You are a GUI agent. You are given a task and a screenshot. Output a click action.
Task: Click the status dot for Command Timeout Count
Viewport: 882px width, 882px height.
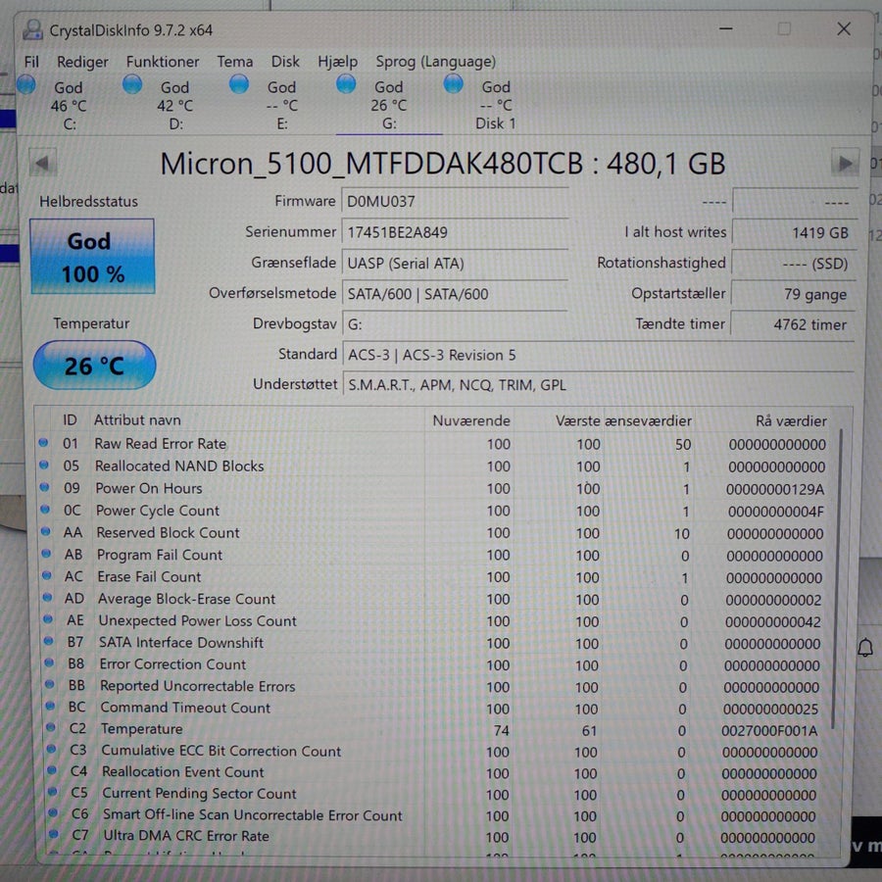coord(50,706)
